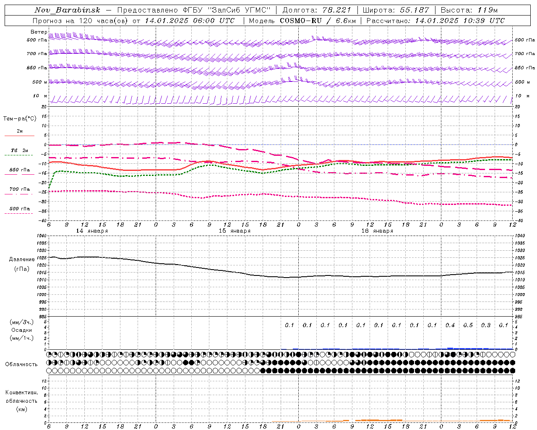The height and width of the screenshot is (430, 537).
Task: Click the 15 января date label
Action: click(235, 231)
